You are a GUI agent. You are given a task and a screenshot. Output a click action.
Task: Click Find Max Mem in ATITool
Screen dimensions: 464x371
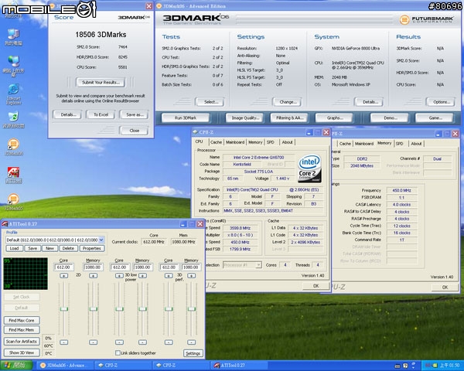tap(22, 329)
